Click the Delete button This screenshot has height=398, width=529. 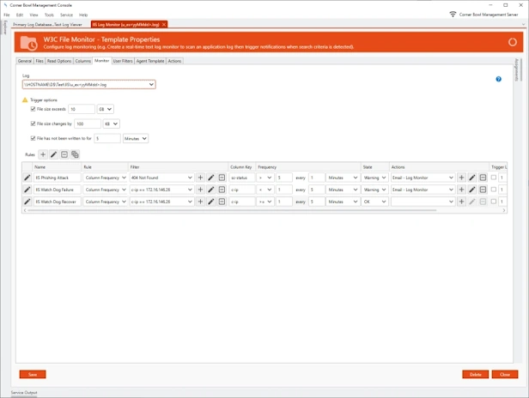(475, 374)
